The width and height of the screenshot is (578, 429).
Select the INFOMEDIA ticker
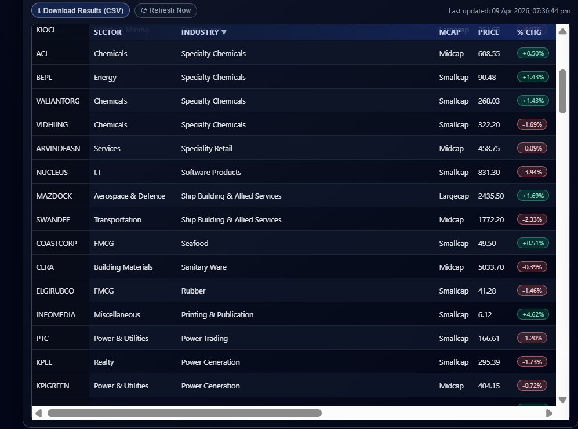(x=56, y=315)
